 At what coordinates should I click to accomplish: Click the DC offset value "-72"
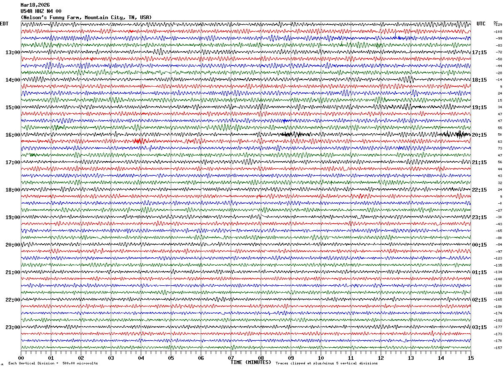tap(499, 52)
